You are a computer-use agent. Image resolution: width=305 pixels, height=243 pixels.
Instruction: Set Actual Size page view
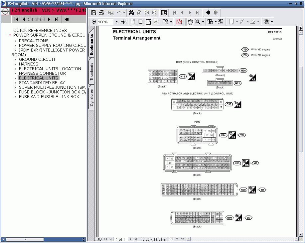(x=133, y=22)
